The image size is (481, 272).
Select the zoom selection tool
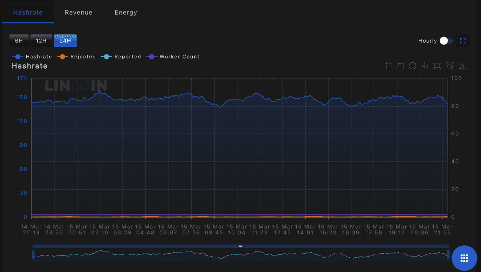tap(389, 66)
